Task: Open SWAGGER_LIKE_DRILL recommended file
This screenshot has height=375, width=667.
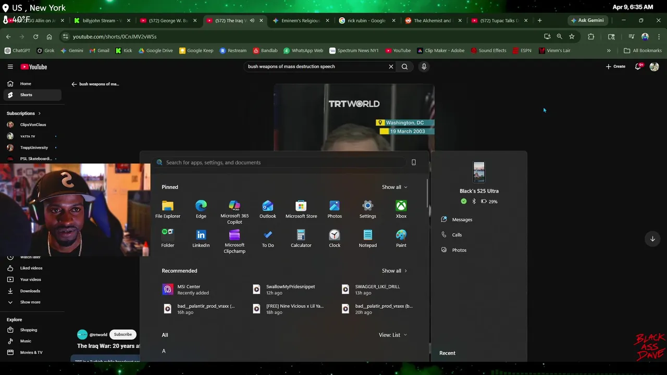Action: (373, 290)
